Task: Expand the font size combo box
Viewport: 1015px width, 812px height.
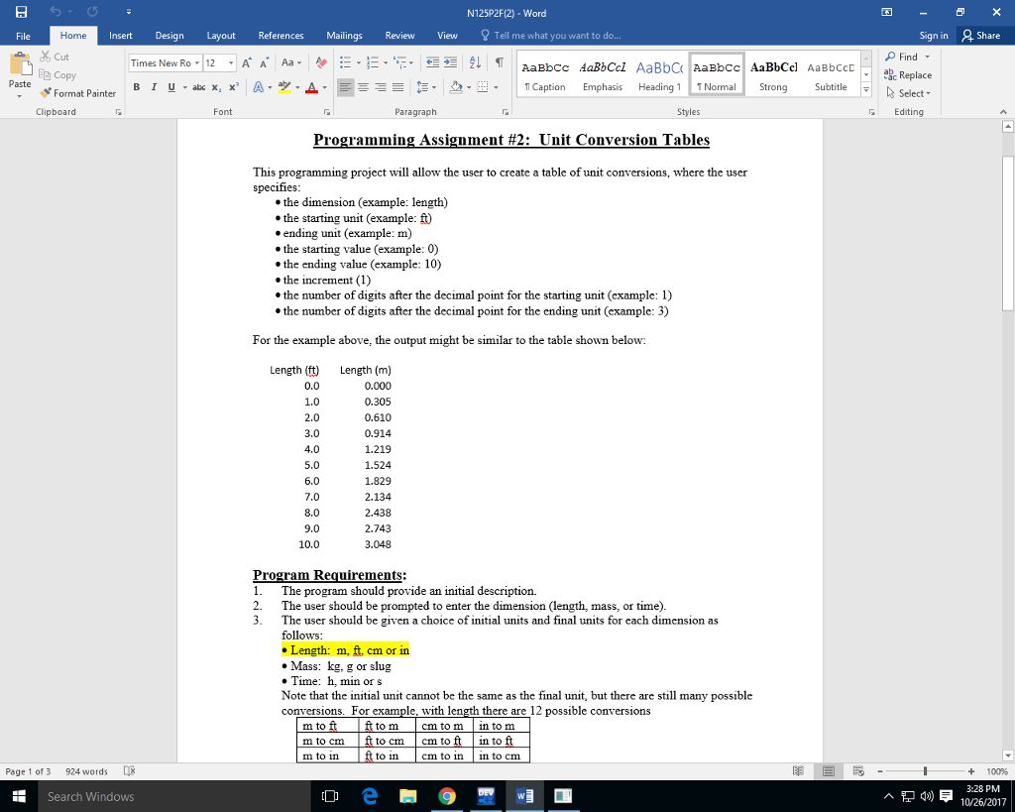Action: tap(231, 62)
